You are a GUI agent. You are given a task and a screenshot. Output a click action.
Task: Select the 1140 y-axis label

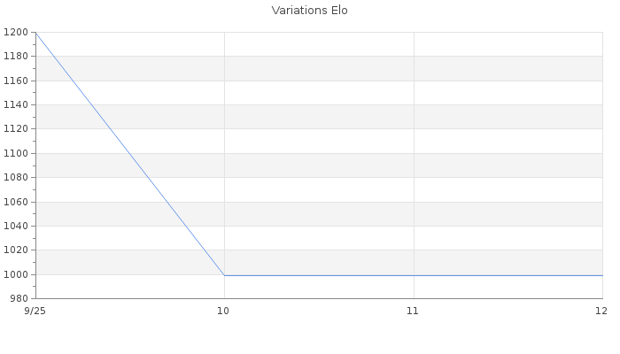click(x=16, y=105)
